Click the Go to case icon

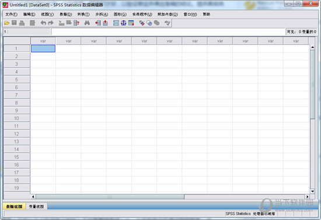(x=61, y=23)
